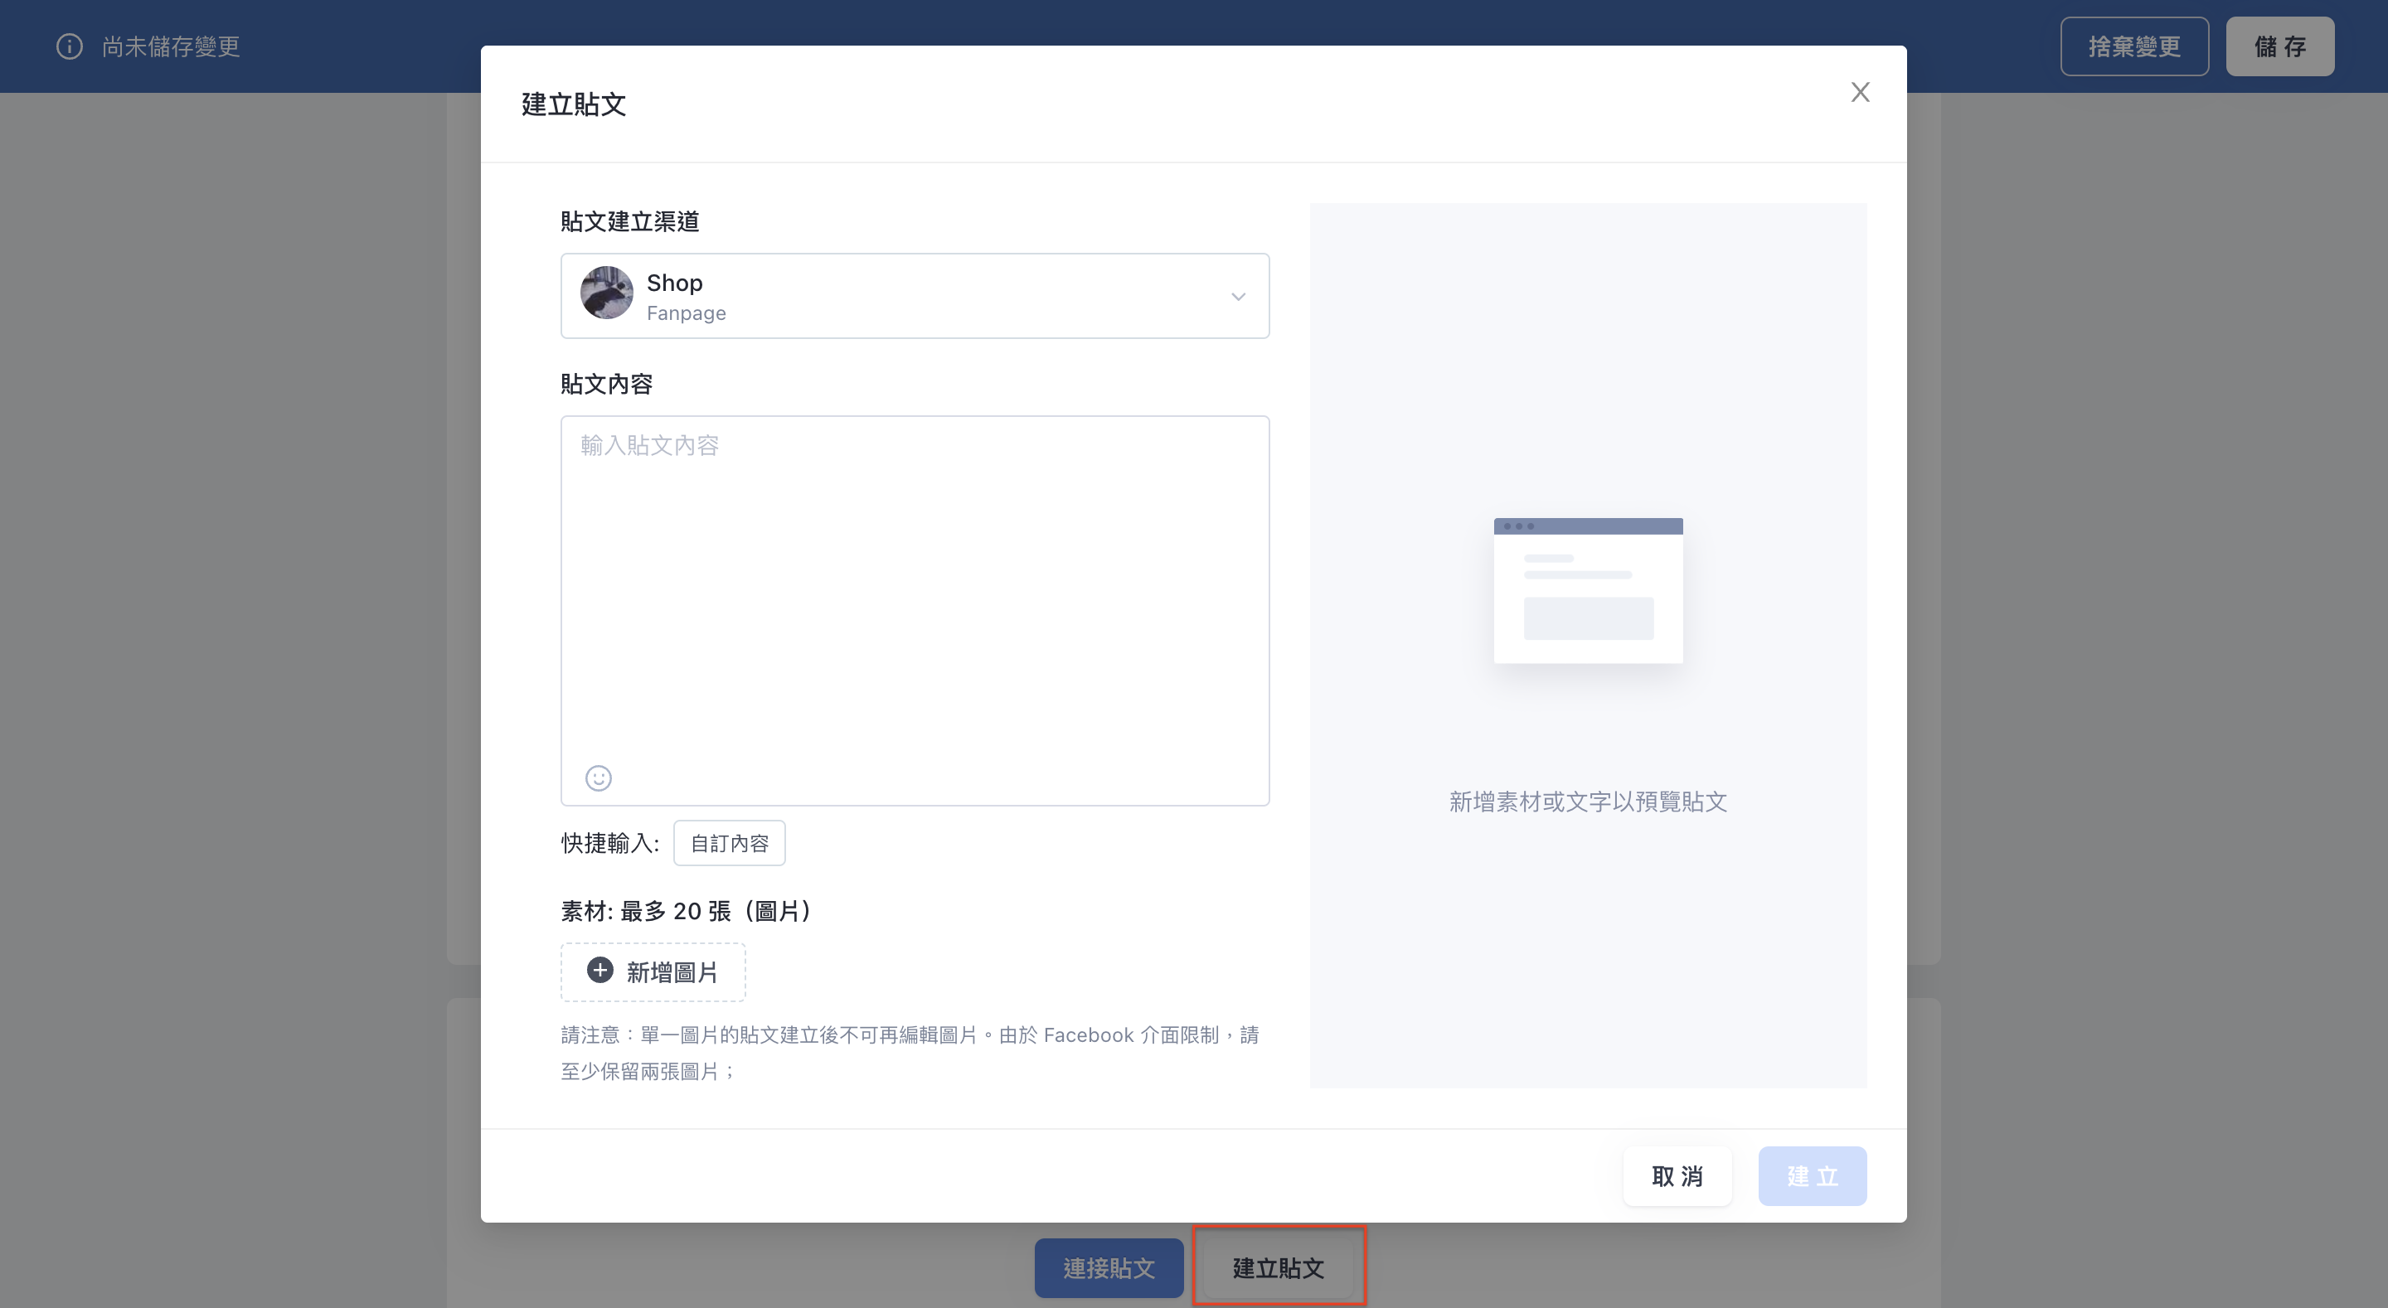Click the info icon beside 尚未儲存變更
Image resolution: width=2388 pixels, height=1308 pixels.
[x=70, y=46]
